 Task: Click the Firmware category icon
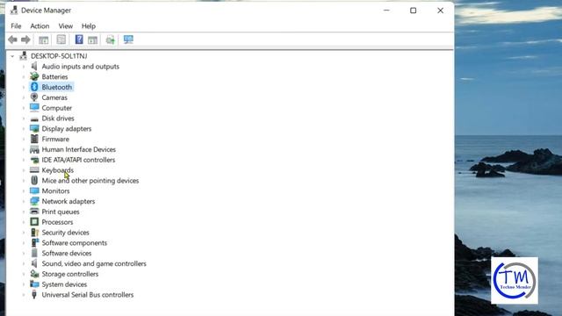click(34, 139)
